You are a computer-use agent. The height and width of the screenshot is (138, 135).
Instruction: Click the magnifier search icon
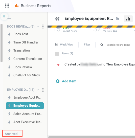[102, 45]
